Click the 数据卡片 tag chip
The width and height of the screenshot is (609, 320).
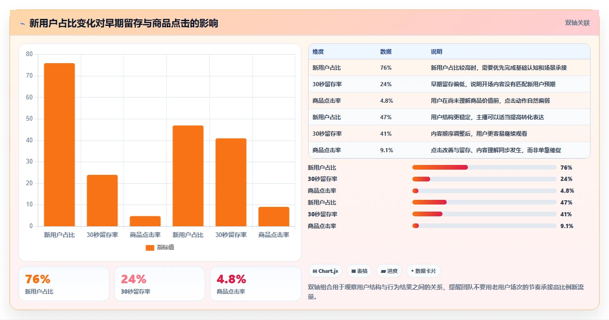(x=424, y=271)
